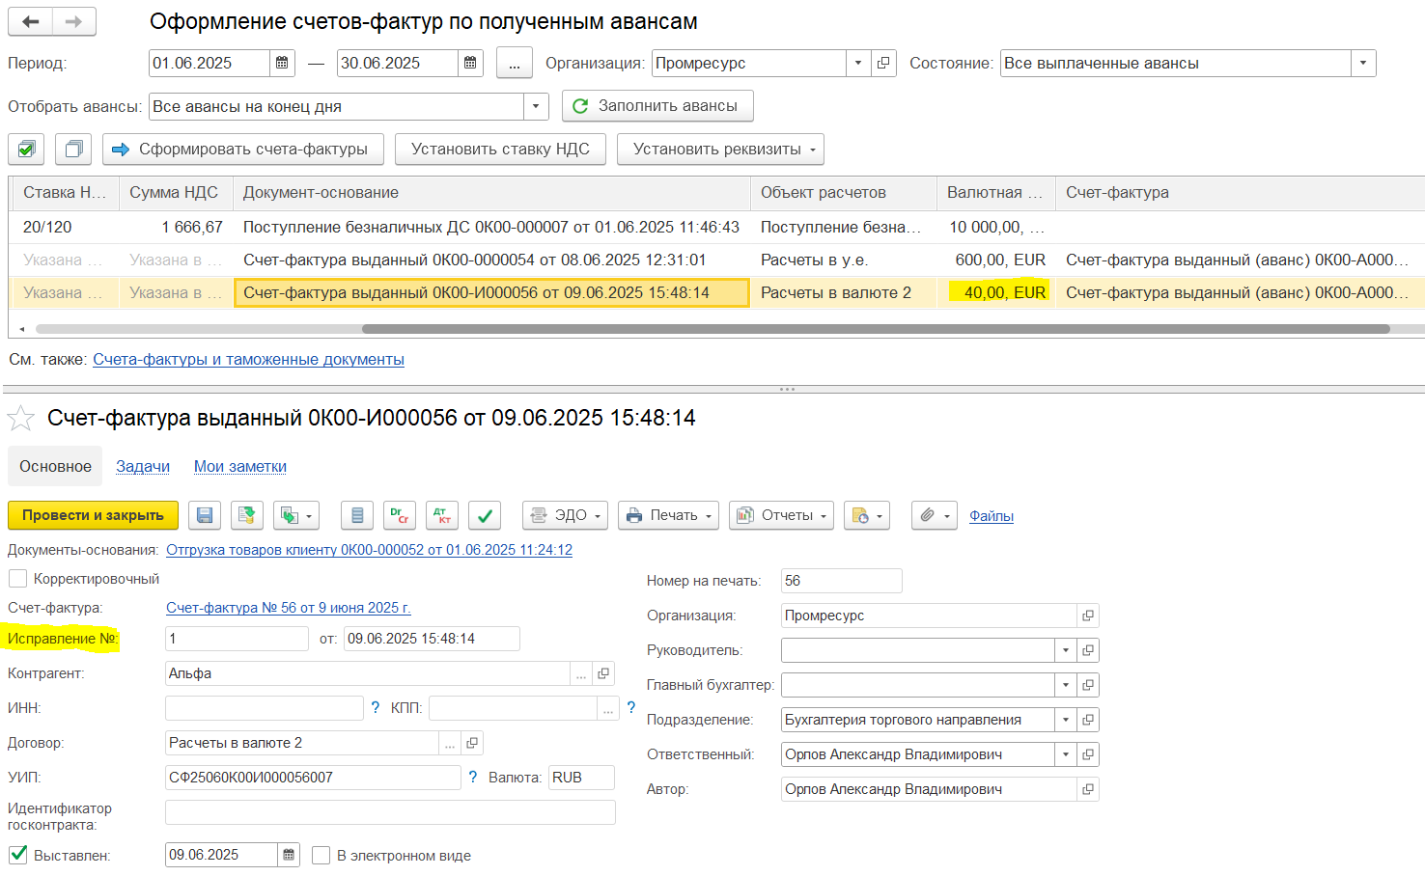Toggle the Корректировочный checkbox

17,579
